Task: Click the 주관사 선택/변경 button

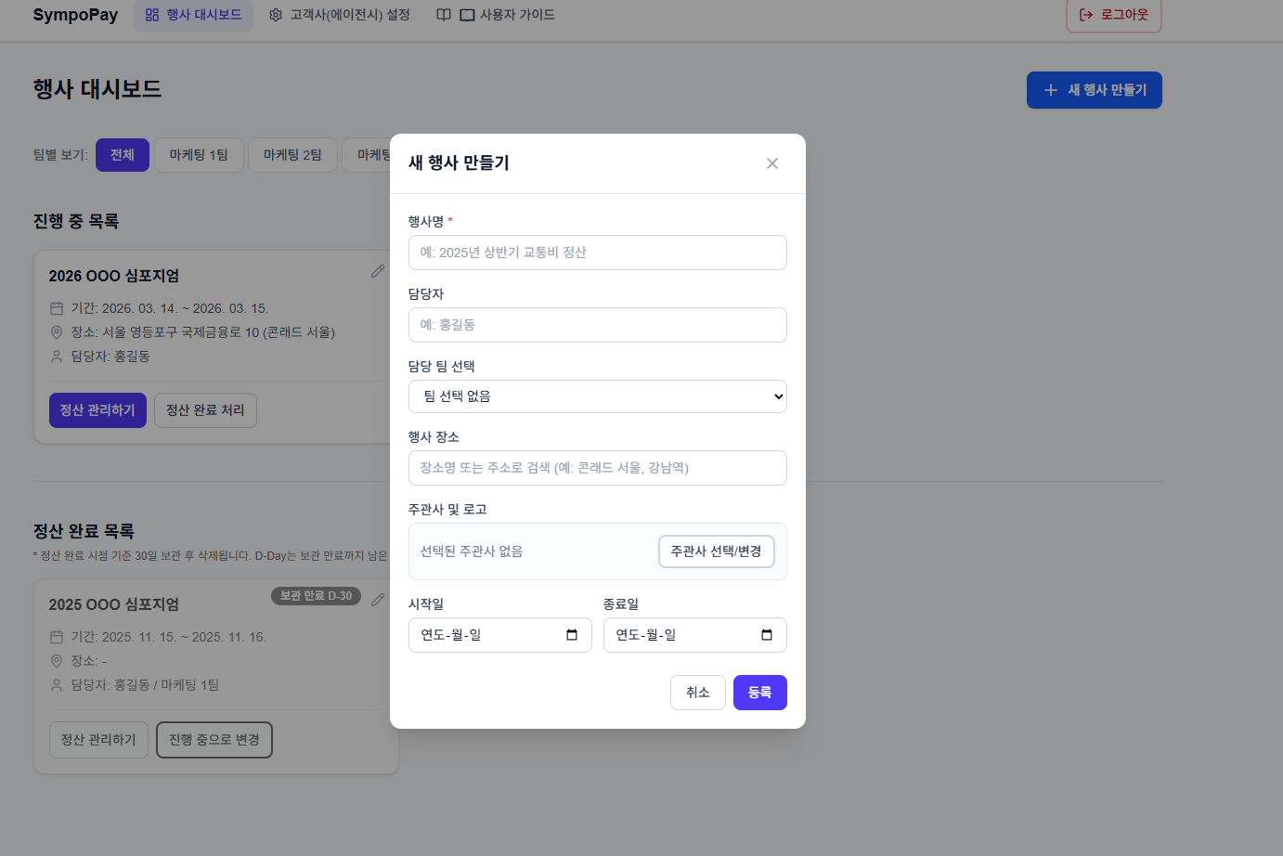Action: pos(716,551)
